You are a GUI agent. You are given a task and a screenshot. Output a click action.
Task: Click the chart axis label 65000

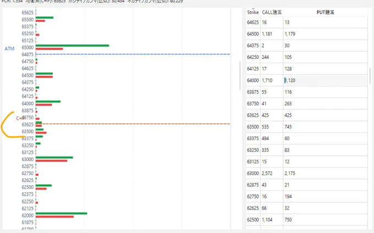point(28,47)
